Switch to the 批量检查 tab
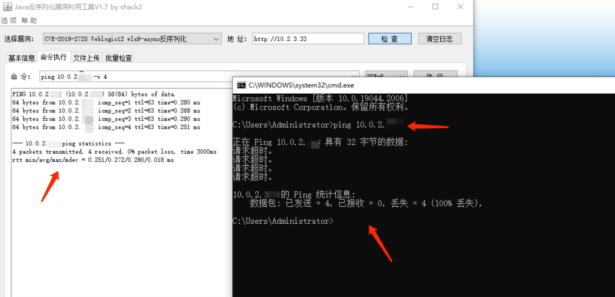The width and height of the screenshot is (615, 297). 118,58
